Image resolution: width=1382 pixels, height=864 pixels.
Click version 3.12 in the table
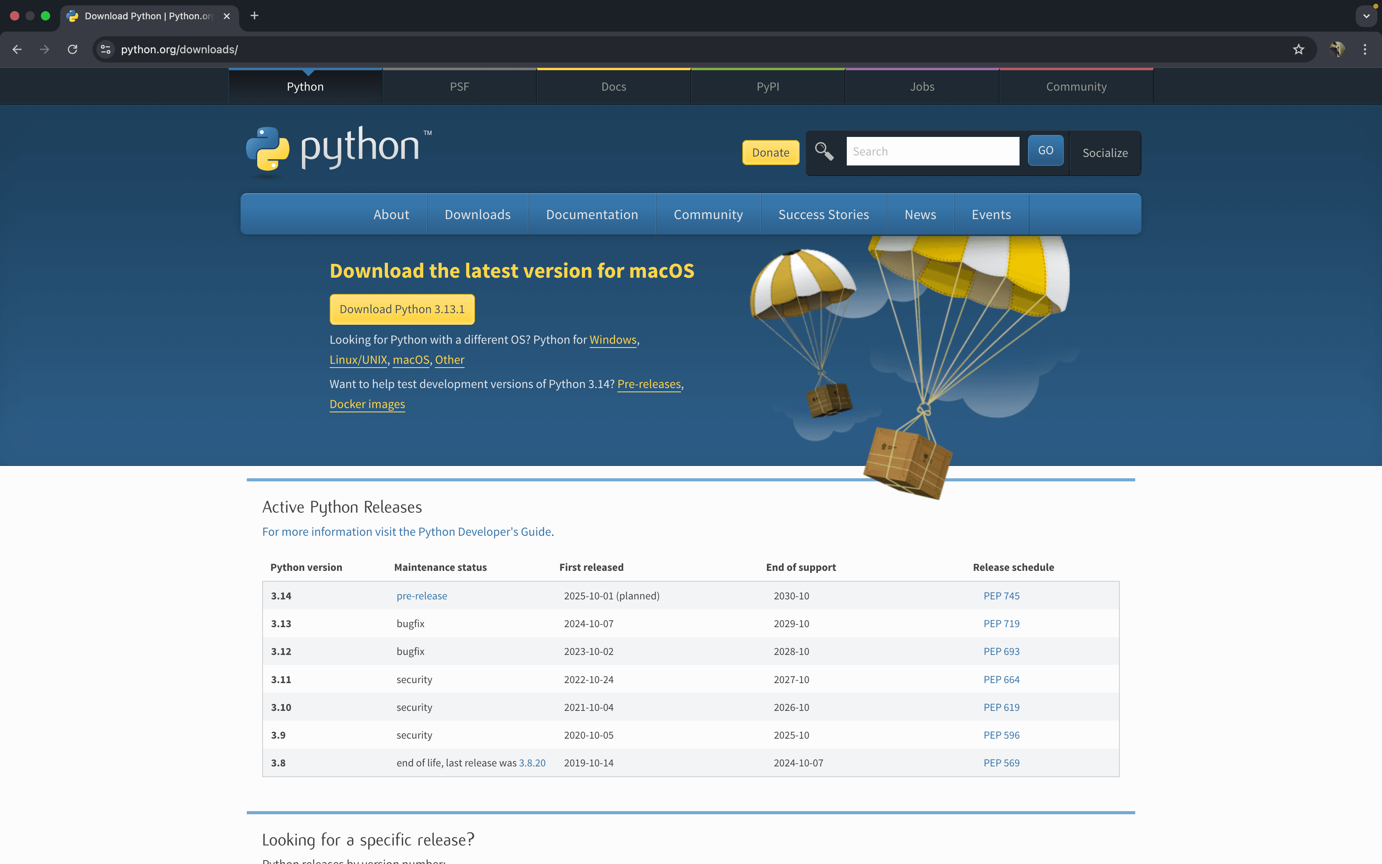(x=281, y=651)
